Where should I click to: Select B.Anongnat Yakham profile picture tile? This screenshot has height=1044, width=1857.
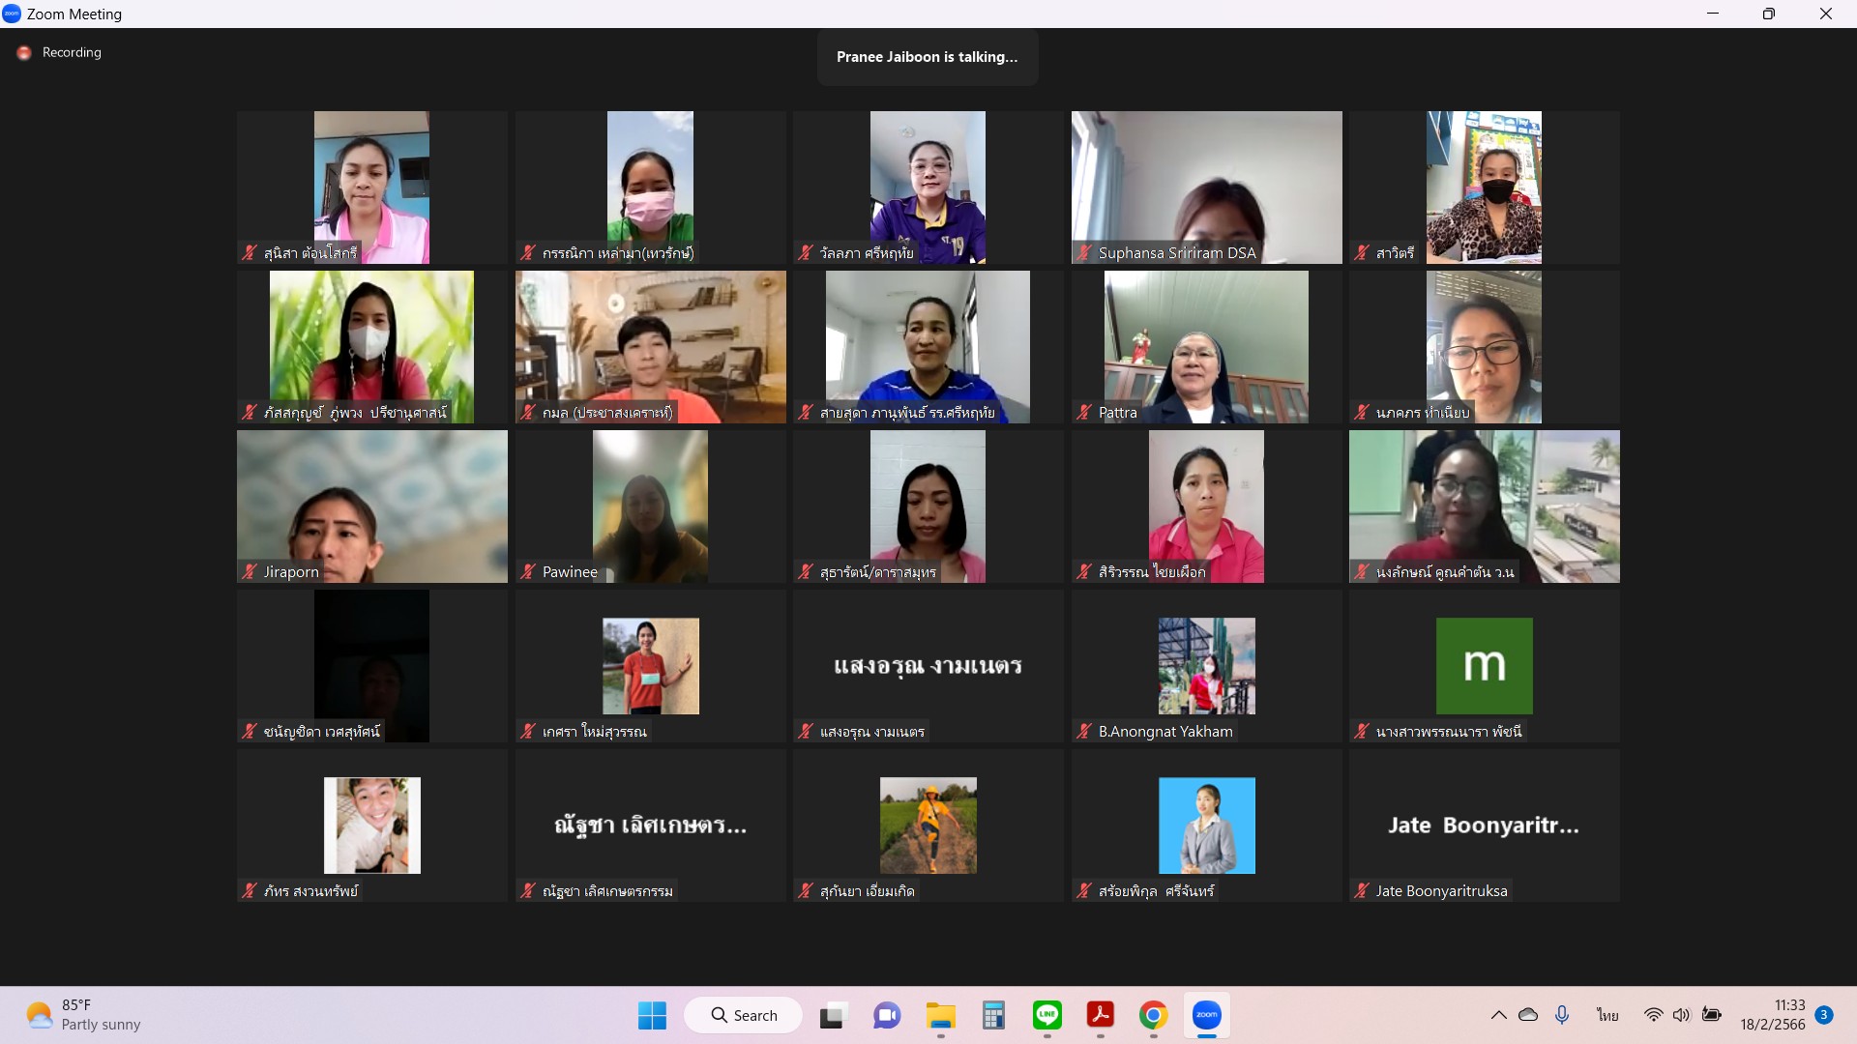click(x=1207, y=666)
